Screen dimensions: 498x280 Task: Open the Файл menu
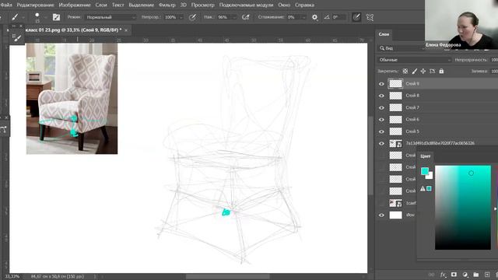pyautogui.click(x=6, y=5)
